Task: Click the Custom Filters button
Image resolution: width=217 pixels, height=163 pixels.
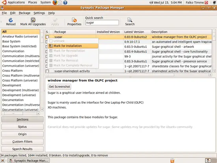Action: coord(22,142)
